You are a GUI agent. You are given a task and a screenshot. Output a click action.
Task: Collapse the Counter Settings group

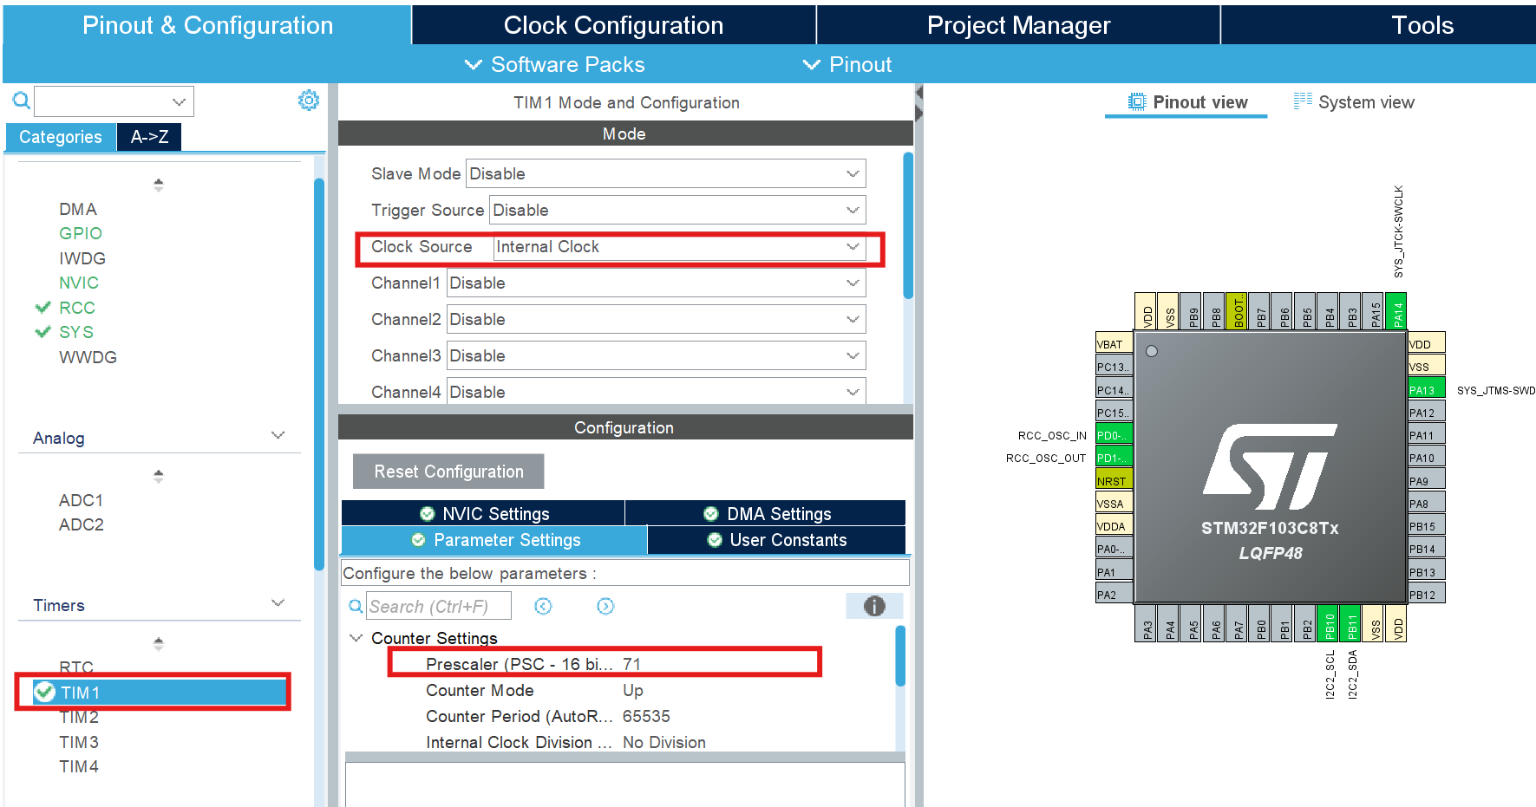[x=356, y=638]
